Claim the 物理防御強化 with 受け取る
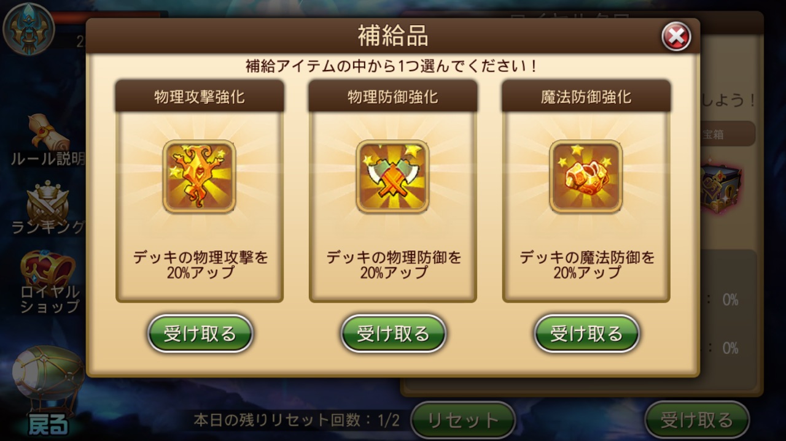 pyautogui.click(x=394, y=334)
